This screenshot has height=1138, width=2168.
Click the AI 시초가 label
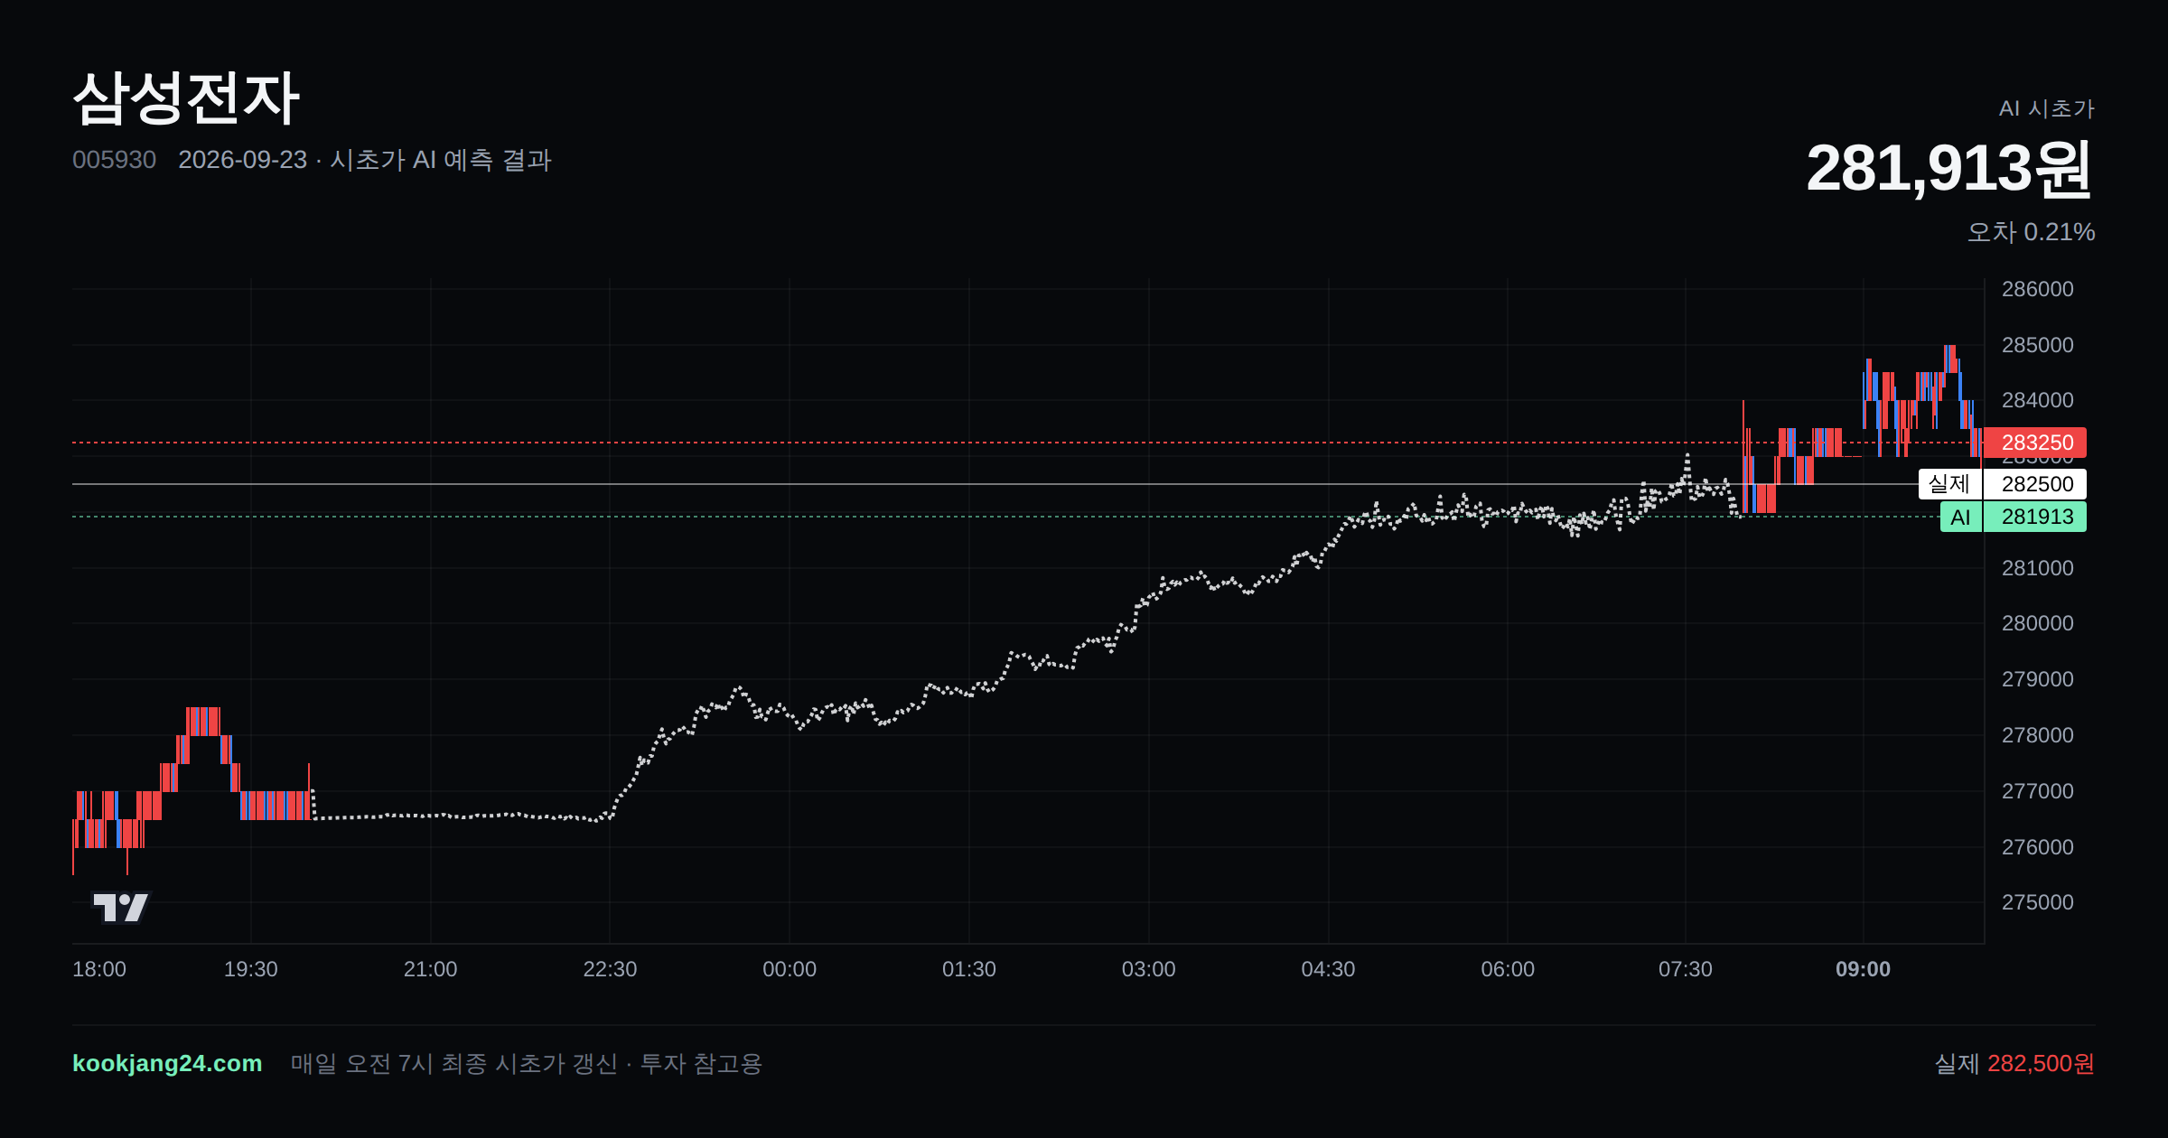tap(2046, 108)
